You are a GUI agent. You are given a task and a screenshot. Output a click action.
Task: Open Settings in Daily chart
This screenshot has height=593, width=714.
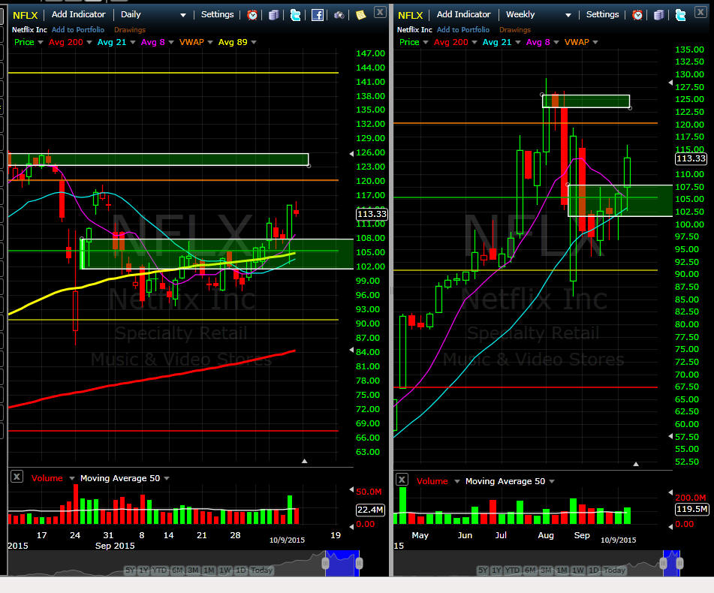pyautogui.click(x=217, y=14)
